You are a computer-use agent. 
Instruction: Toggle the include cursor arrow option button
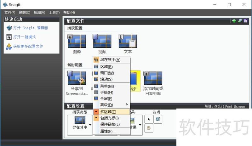tap(149, 119)
